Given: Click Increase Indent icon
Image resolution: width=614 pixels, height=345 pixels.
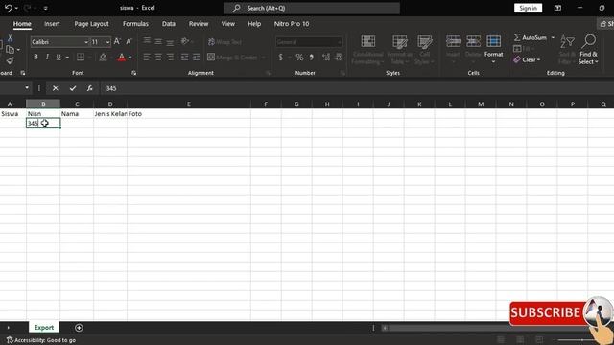Looking at the screenshot, I should [x=196, y=57].
